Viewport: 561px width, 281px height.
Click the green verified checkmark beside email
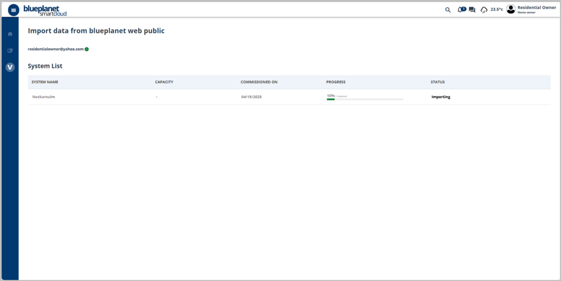[87, 49]
